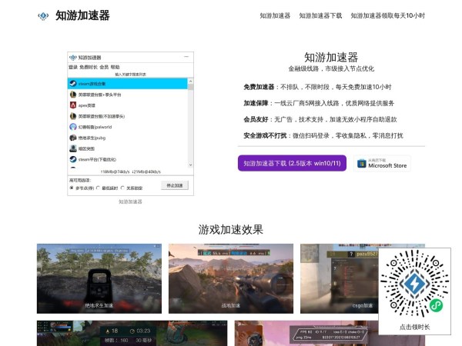Open the 战地加速 game screenshot
This screenshot has width=462, height=346.
[231, 278]
